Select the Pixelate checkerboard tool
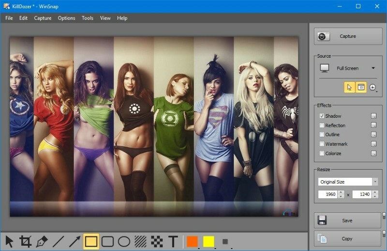This screenshot has height=251, width=387. (x=157, y=241)
